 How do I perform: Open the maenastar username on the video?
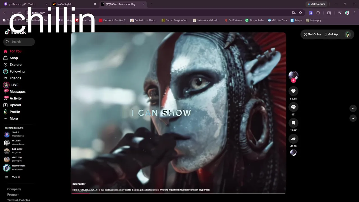(x=79, y=184)
